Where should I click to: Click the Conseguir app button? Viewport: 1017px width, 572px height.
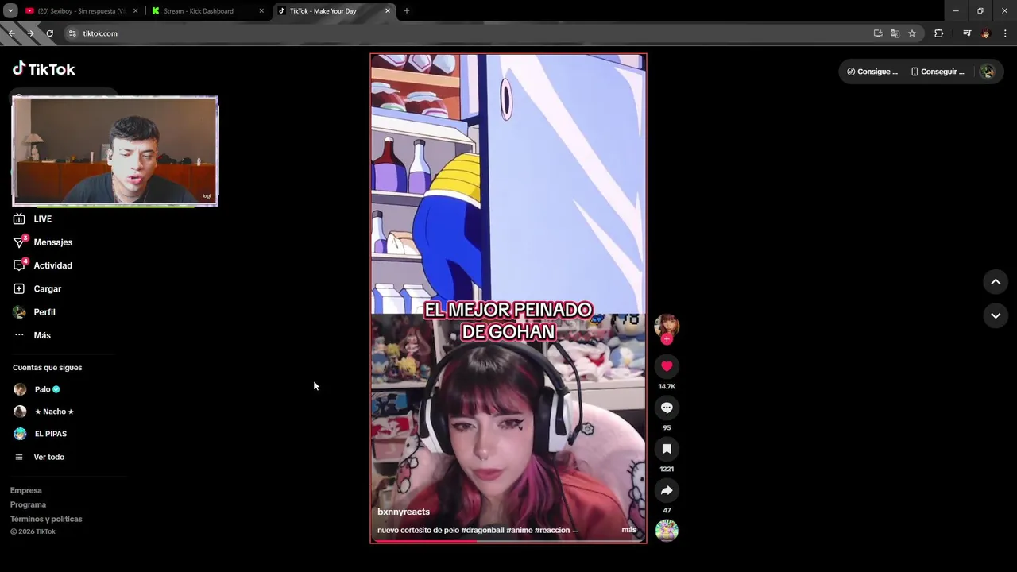pos(938,71)
